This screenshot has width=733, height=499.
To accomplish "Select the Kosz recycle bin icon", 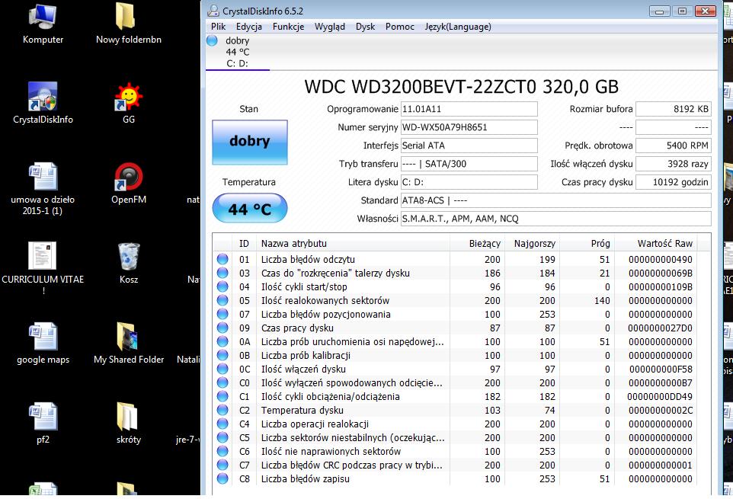I will [129, 256].
